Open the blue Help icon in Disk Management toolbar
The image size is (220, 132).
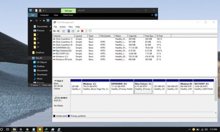pos(69,31)
